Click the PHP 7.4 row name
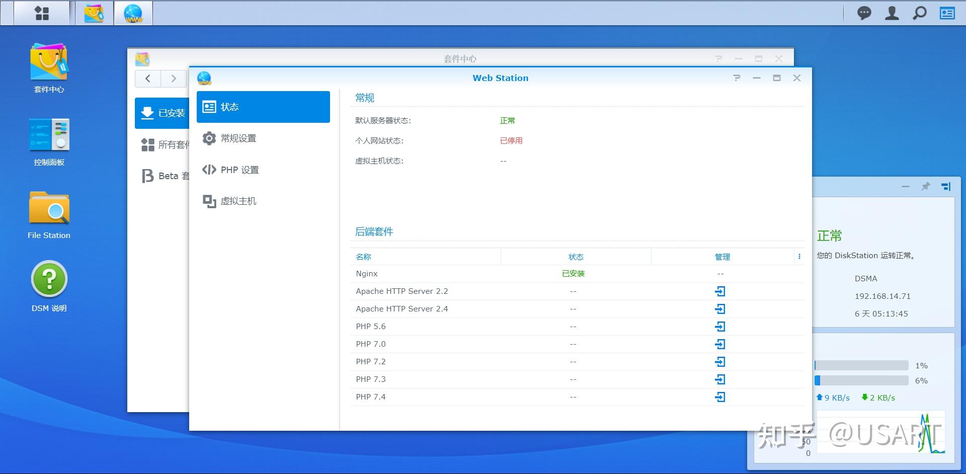This screenshot has width=966, height=474. 371,397
